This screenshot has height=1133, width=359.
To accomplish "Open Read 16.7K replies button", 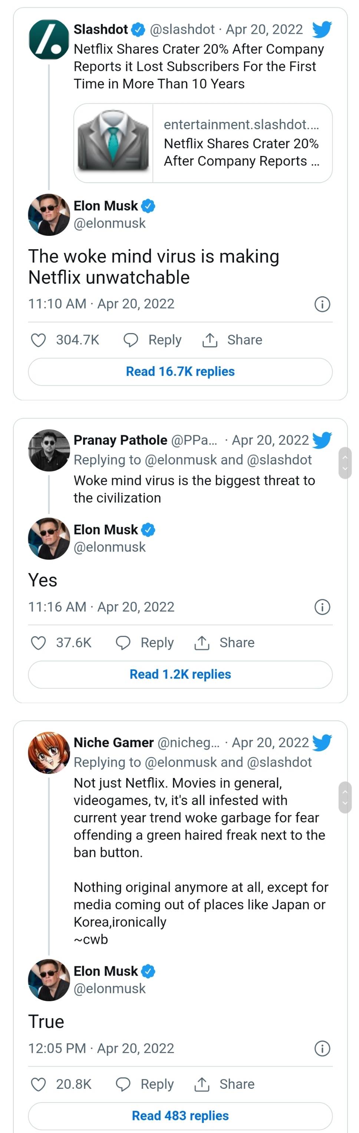I will (x=180, y=372).
